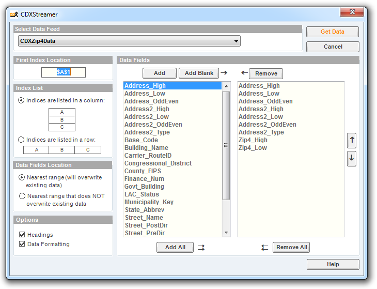Click the Add Blank button
Image resolution: width=377 pixels, height=289 pixels.
tap(199, 73)
